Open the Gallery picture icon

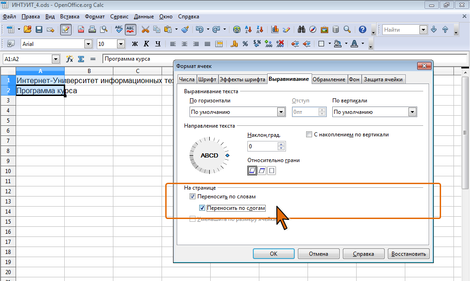click(x=325, y=29)
